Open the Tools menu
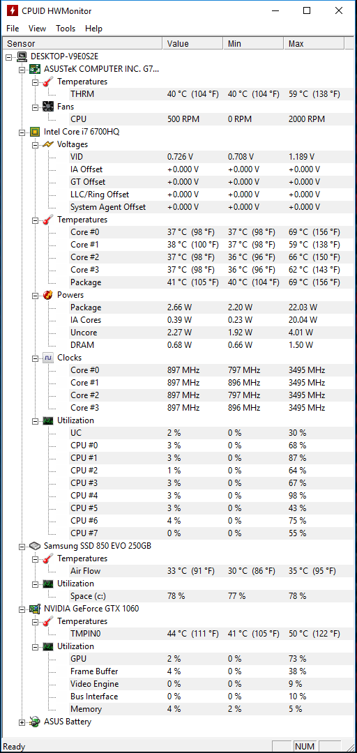The width and height of the screenshot is (357, 753). click(x=66, y=29)
